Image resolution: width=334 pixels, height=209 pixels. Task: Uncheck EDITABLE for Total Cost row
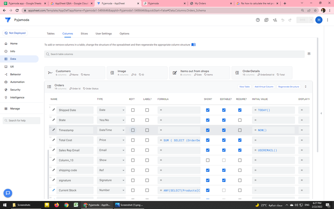(224, 140)
